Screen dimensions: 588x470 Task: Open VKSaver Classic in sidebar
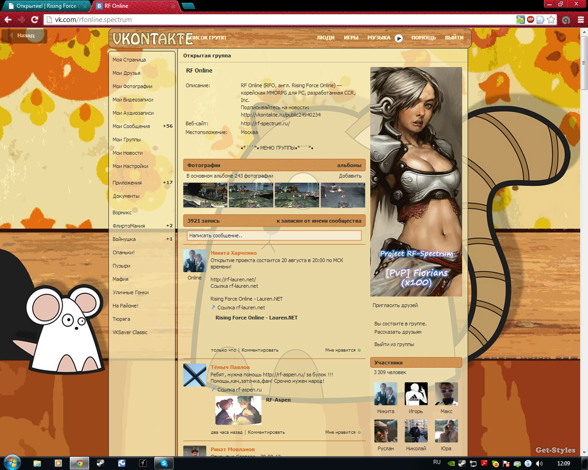[130, 332]
